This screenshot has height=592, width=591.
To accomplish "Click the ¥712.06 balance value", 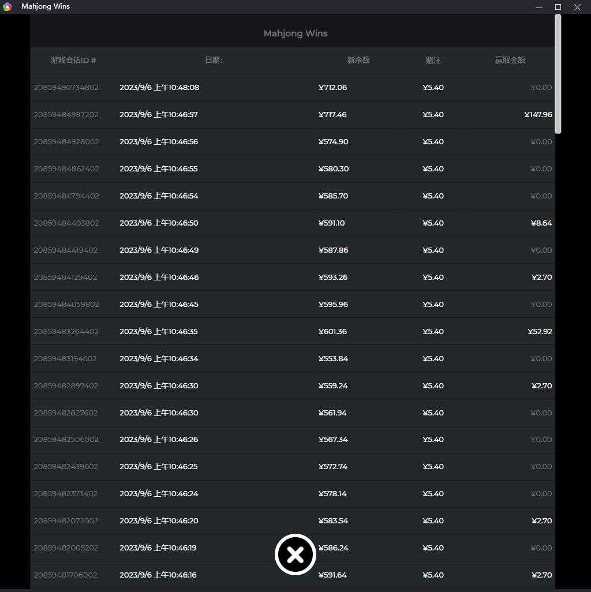I will [332, 88].
